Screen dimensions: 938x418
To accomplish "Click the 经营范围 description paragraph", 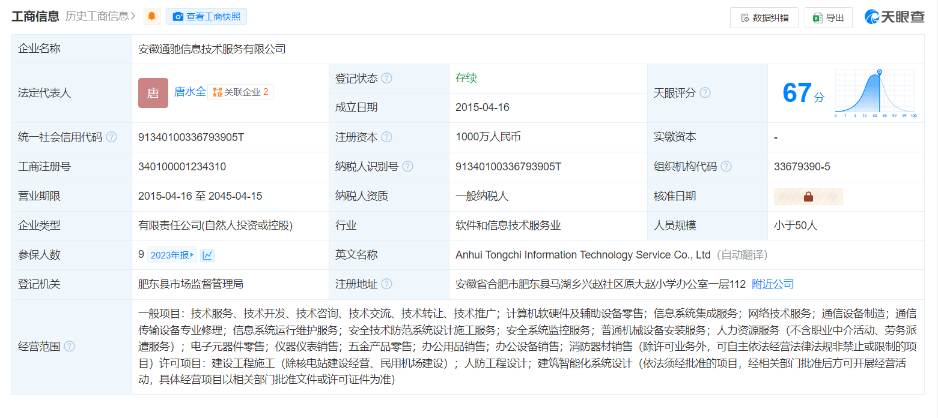I will (528, 347).
